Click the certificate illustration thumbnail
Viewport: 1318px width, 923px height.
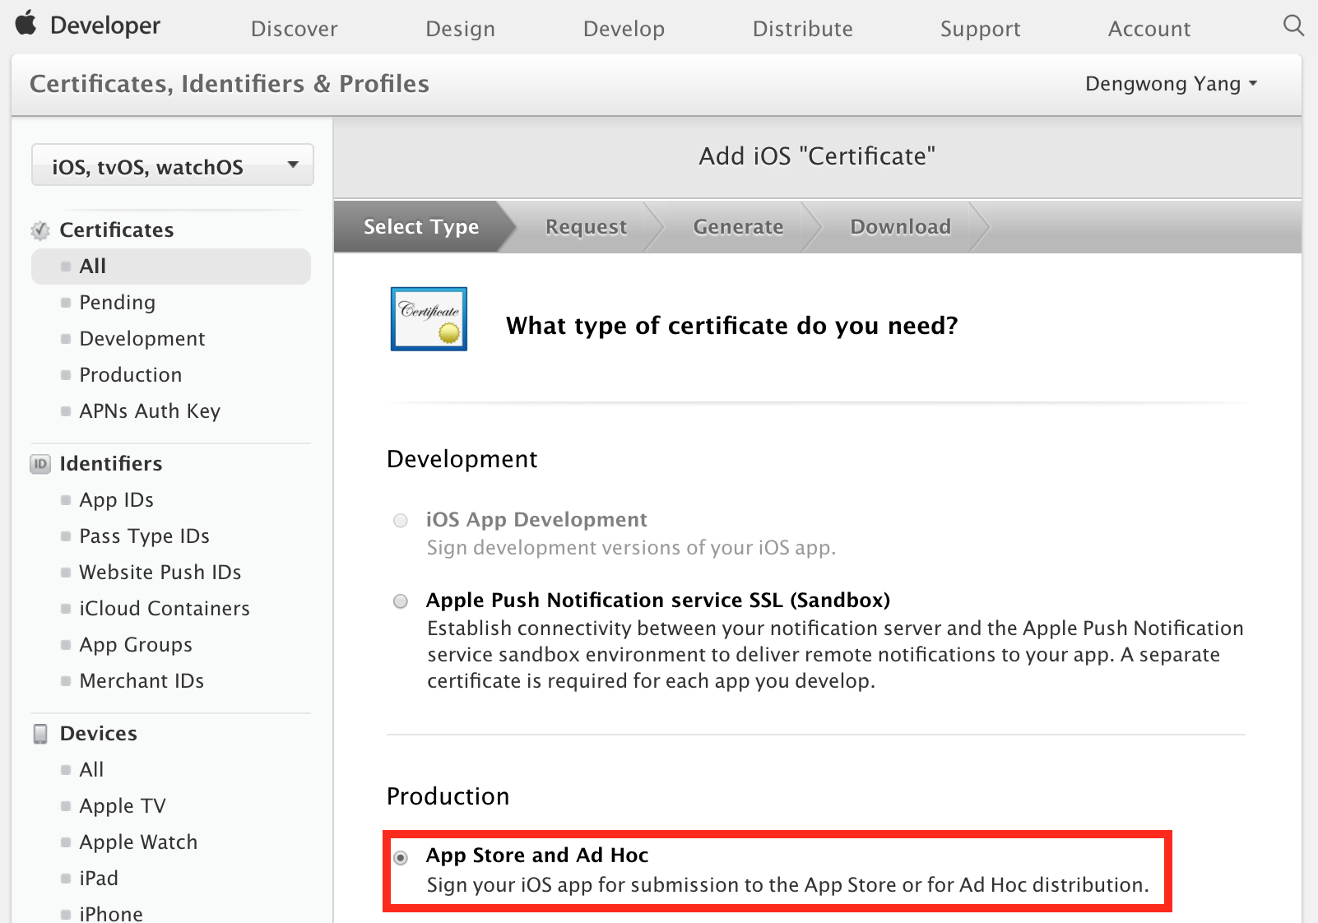(x=429, y=319)
